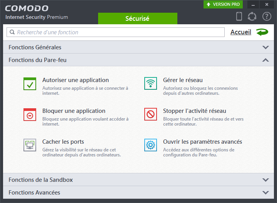Click the blue gear paramètres avancés icon

pos(150,145)
